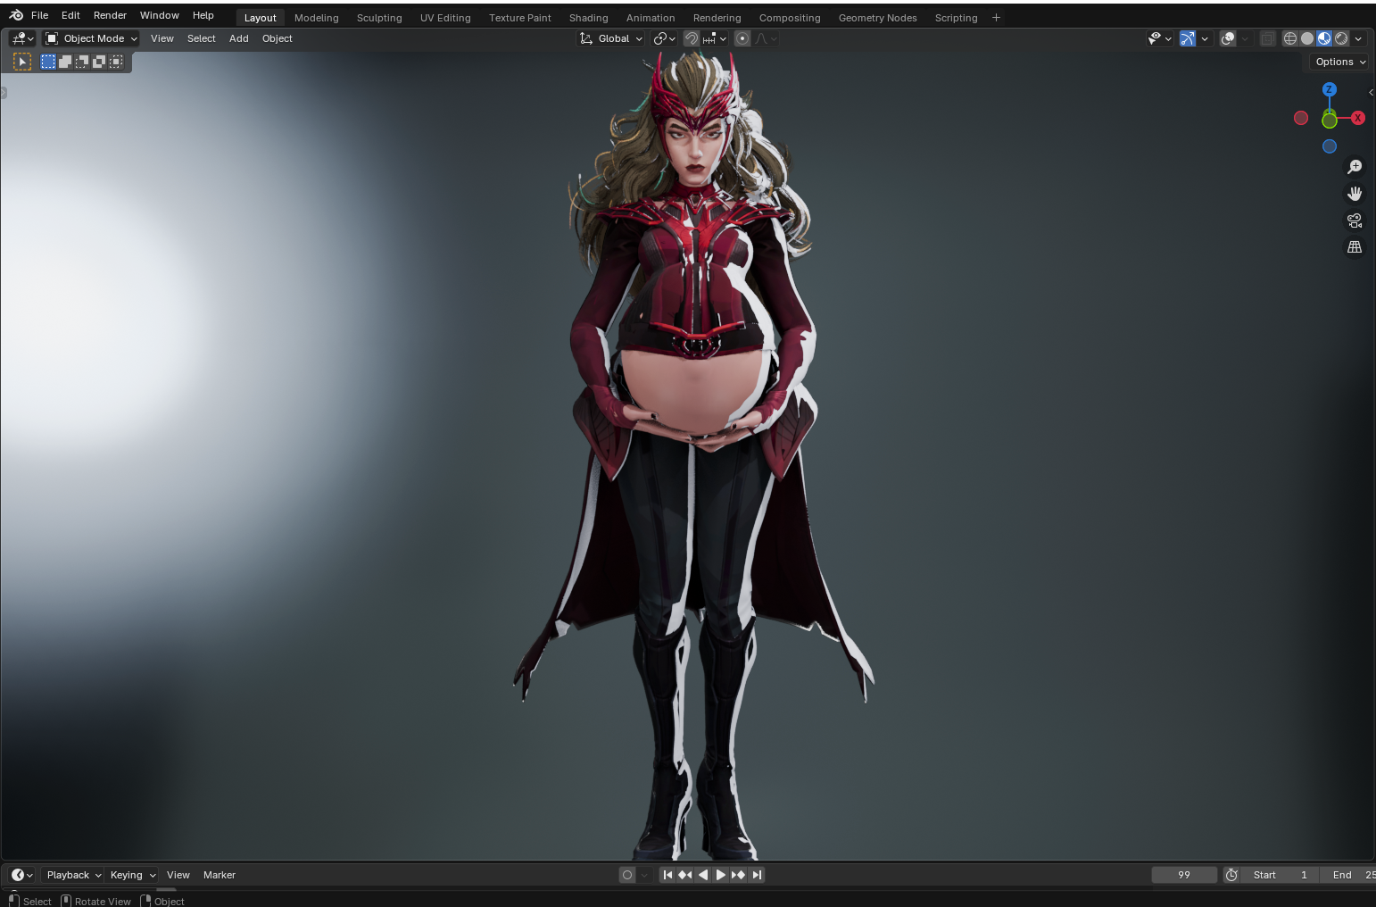
Task: Switch to the Rendering workspace tab
Action: [x=717, y=18]
